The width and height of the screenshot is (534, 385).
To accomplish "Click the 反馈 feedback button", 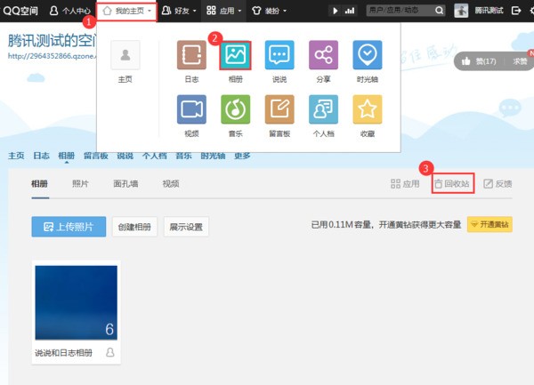I will tap(498, 184).
